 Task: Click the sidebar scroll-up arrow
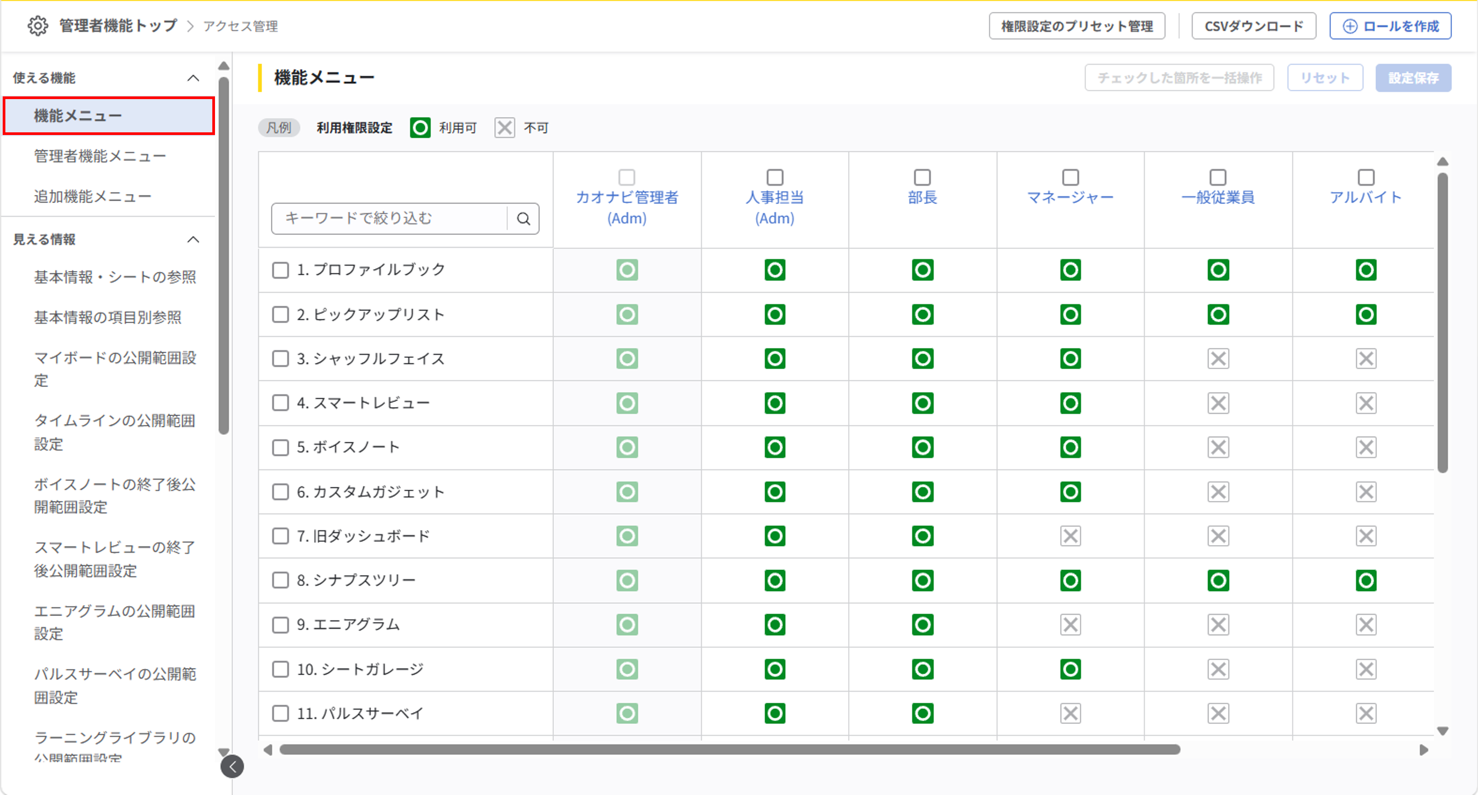(x=224, y=67)
